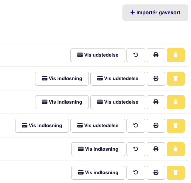Print the first row's gift card
191x183 pixels.
156,55
